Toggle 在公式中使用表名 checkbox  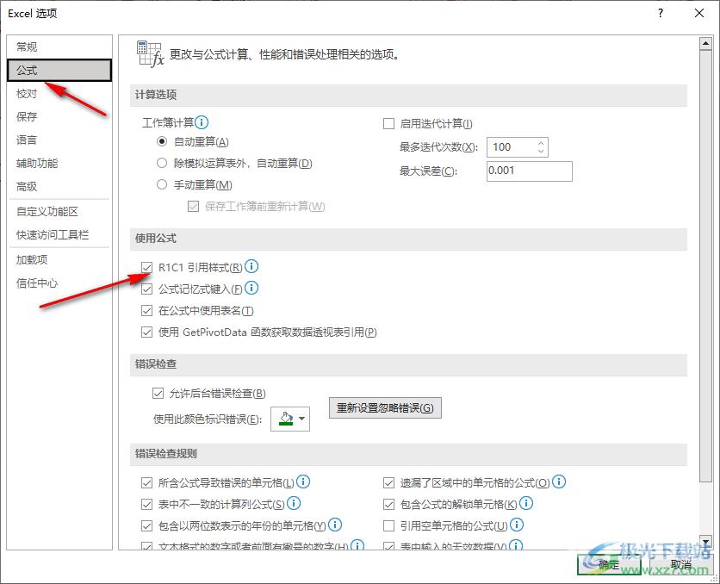coord(146,310)
